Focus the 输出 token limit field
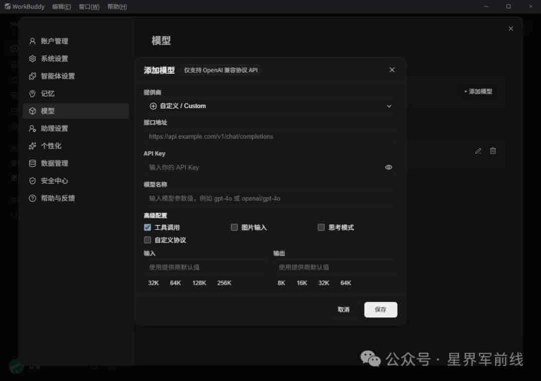Viewport: 541px width, 381px height. (x=335, y=267)
